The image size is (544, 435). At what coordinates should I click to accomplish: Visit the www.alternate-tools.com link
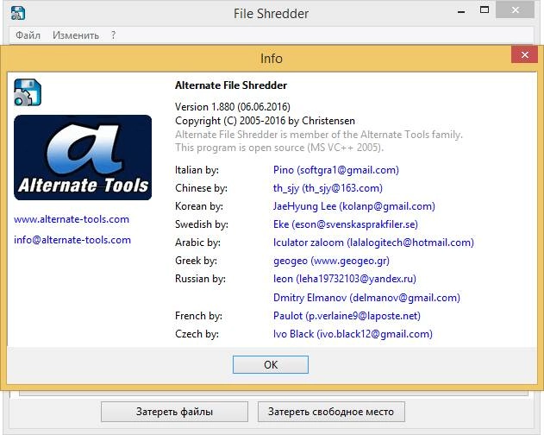tap(72, 219)
